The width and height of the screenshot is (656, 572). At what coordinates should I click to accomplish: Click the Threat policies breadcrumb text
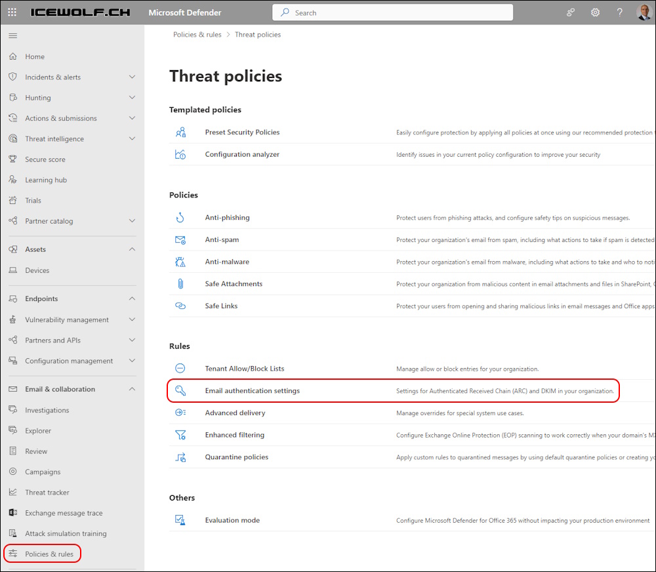258,34
